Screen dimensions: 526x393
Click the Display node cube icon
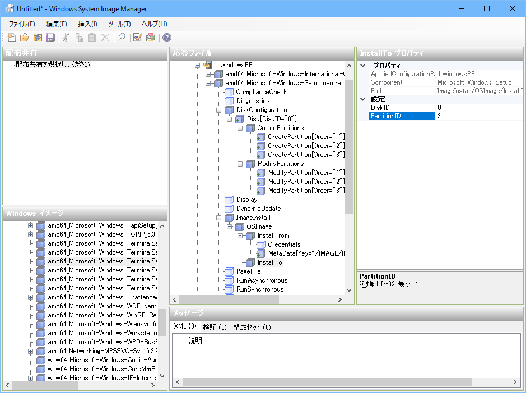(229, 200)
